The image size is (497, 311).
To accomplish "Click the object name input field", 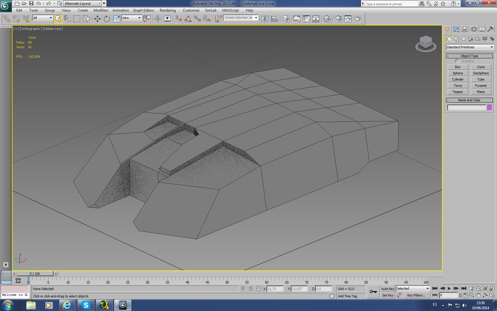I will pos(467,108).
